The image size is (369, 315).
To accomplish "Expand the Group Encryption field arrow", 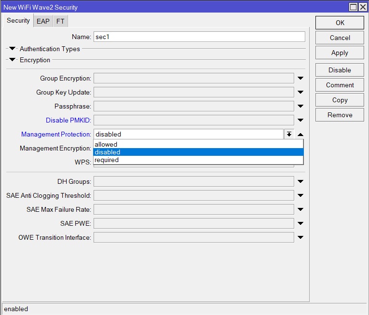I will coord(300,78).
